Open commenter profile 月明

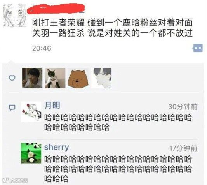[52, 106]
